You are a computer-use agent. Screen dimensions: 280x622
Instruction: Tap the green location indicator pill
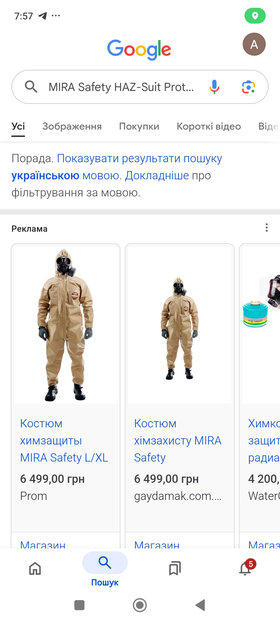[x=255, y=16]
